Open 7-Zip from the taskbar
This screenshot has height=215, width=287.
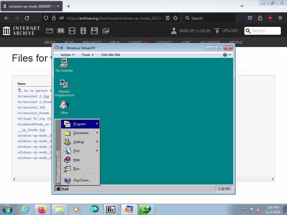tap(110, 209)
